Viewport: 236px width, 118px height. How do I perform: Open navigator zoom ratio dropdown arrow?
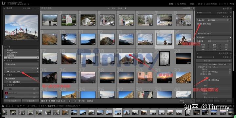tap(39, 8)
